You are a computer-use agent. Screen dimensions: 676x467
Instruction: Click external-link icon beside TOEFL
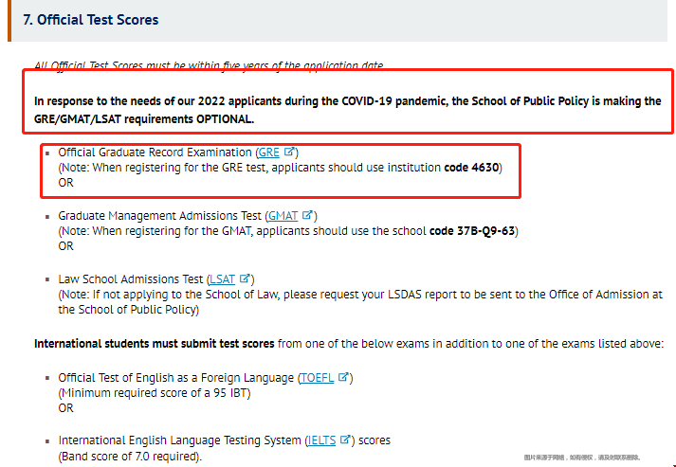click(343, 377)
